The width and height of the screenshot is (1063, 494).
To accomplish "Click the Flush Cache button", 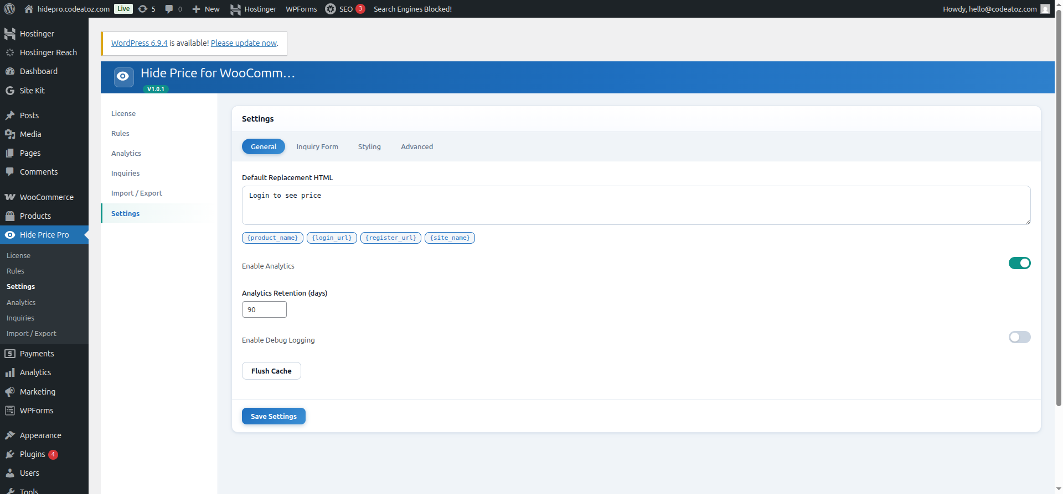I will (x=271, y=371).
